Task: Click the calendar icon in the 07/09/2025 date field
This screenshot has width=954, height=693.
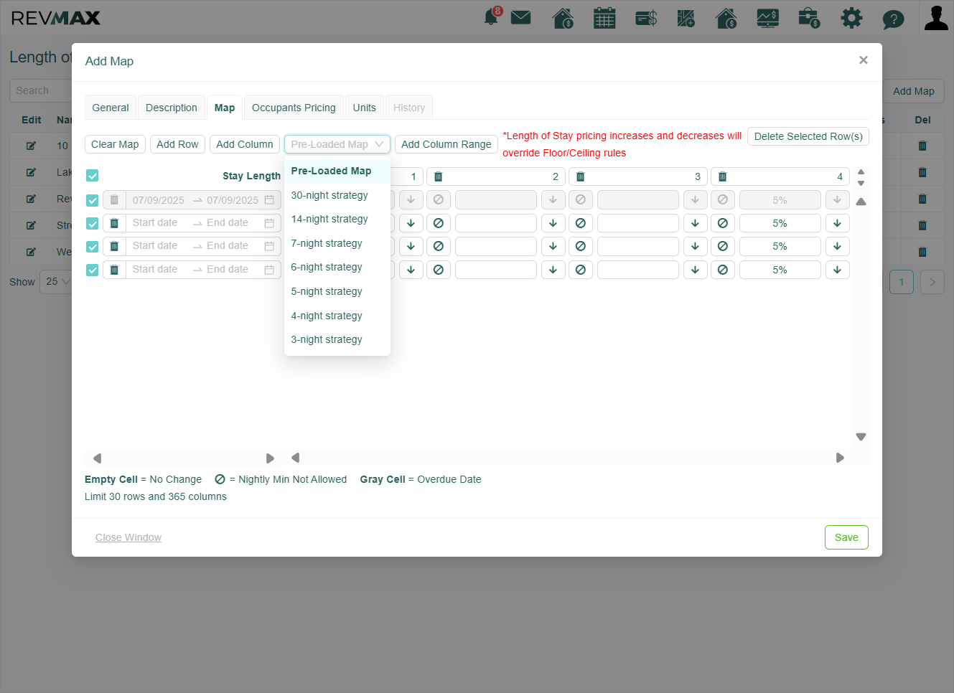Action: pyautogui.click(x=269, y=200)
